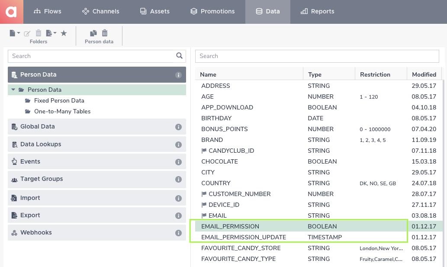447x267 pixels.
Task: Select the APP_DOWNLOAD row
Action: point(319,107)
